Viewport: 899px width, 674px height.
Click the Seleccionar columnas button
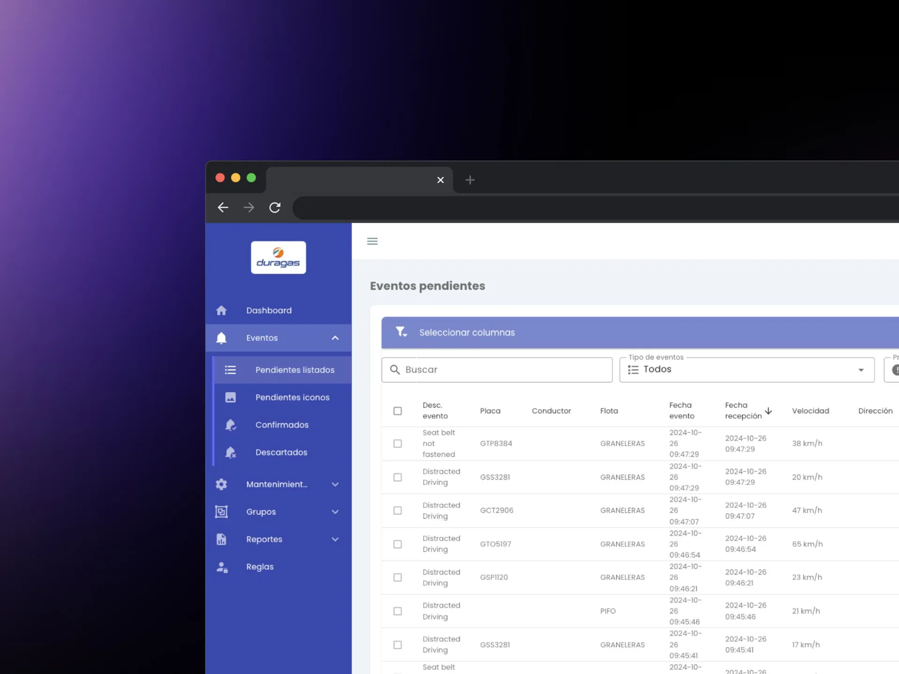pos(466,332)
